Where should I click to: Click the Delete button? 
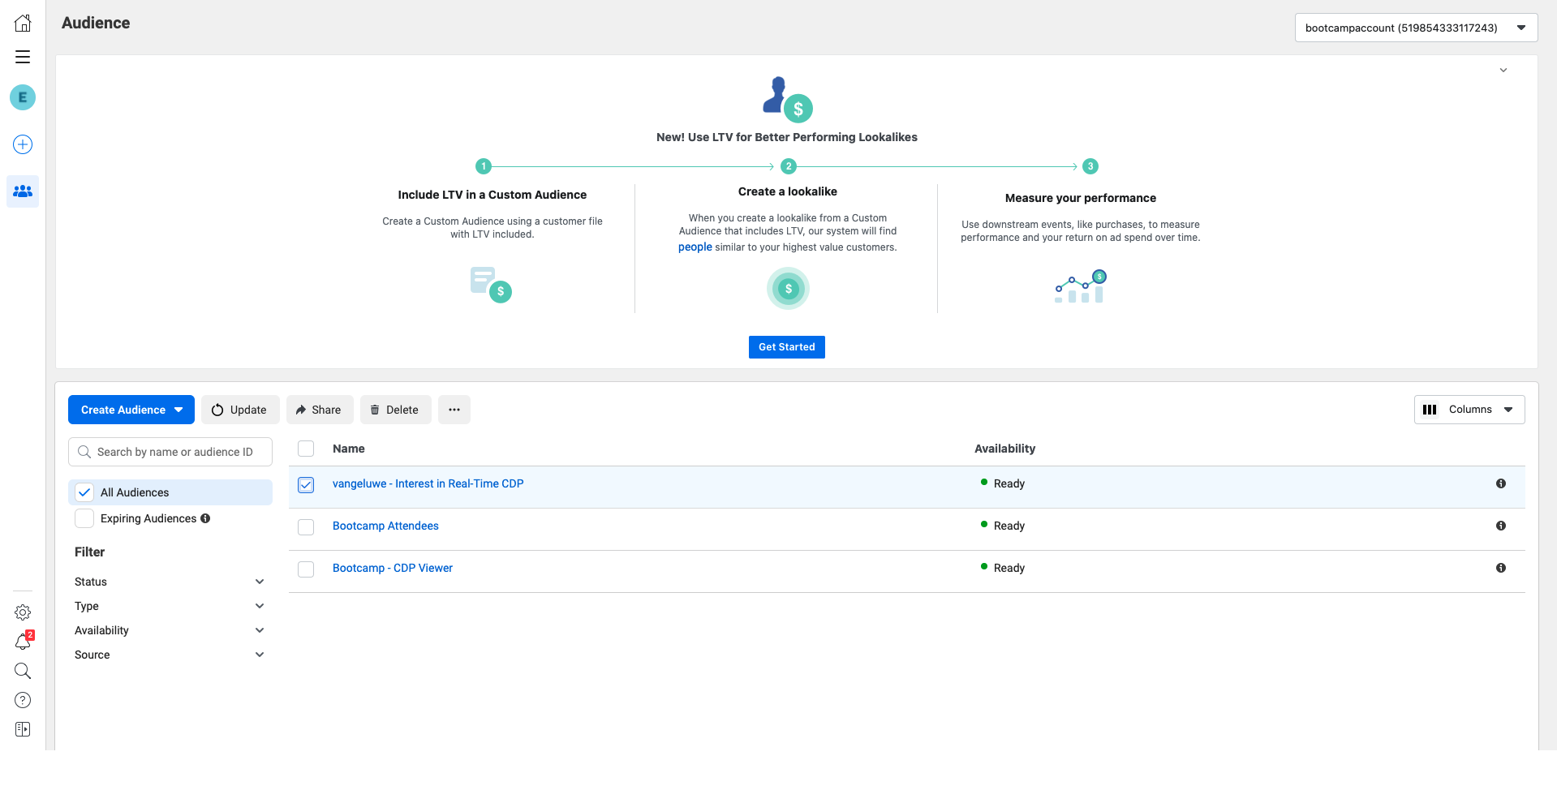click(396, 410)
